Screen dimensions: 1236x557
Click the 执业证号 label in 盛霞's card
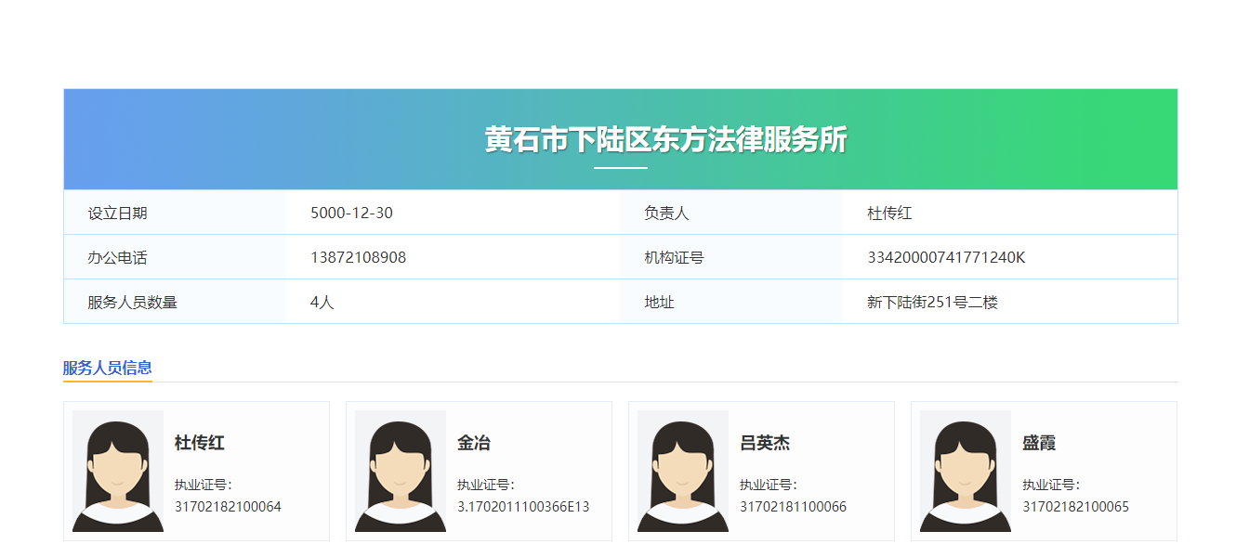[x=1050, y=485]
